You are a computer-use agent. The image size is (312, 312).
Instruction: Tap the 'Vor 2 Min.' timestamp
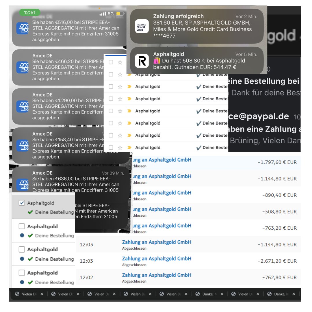tap(246, 16)
